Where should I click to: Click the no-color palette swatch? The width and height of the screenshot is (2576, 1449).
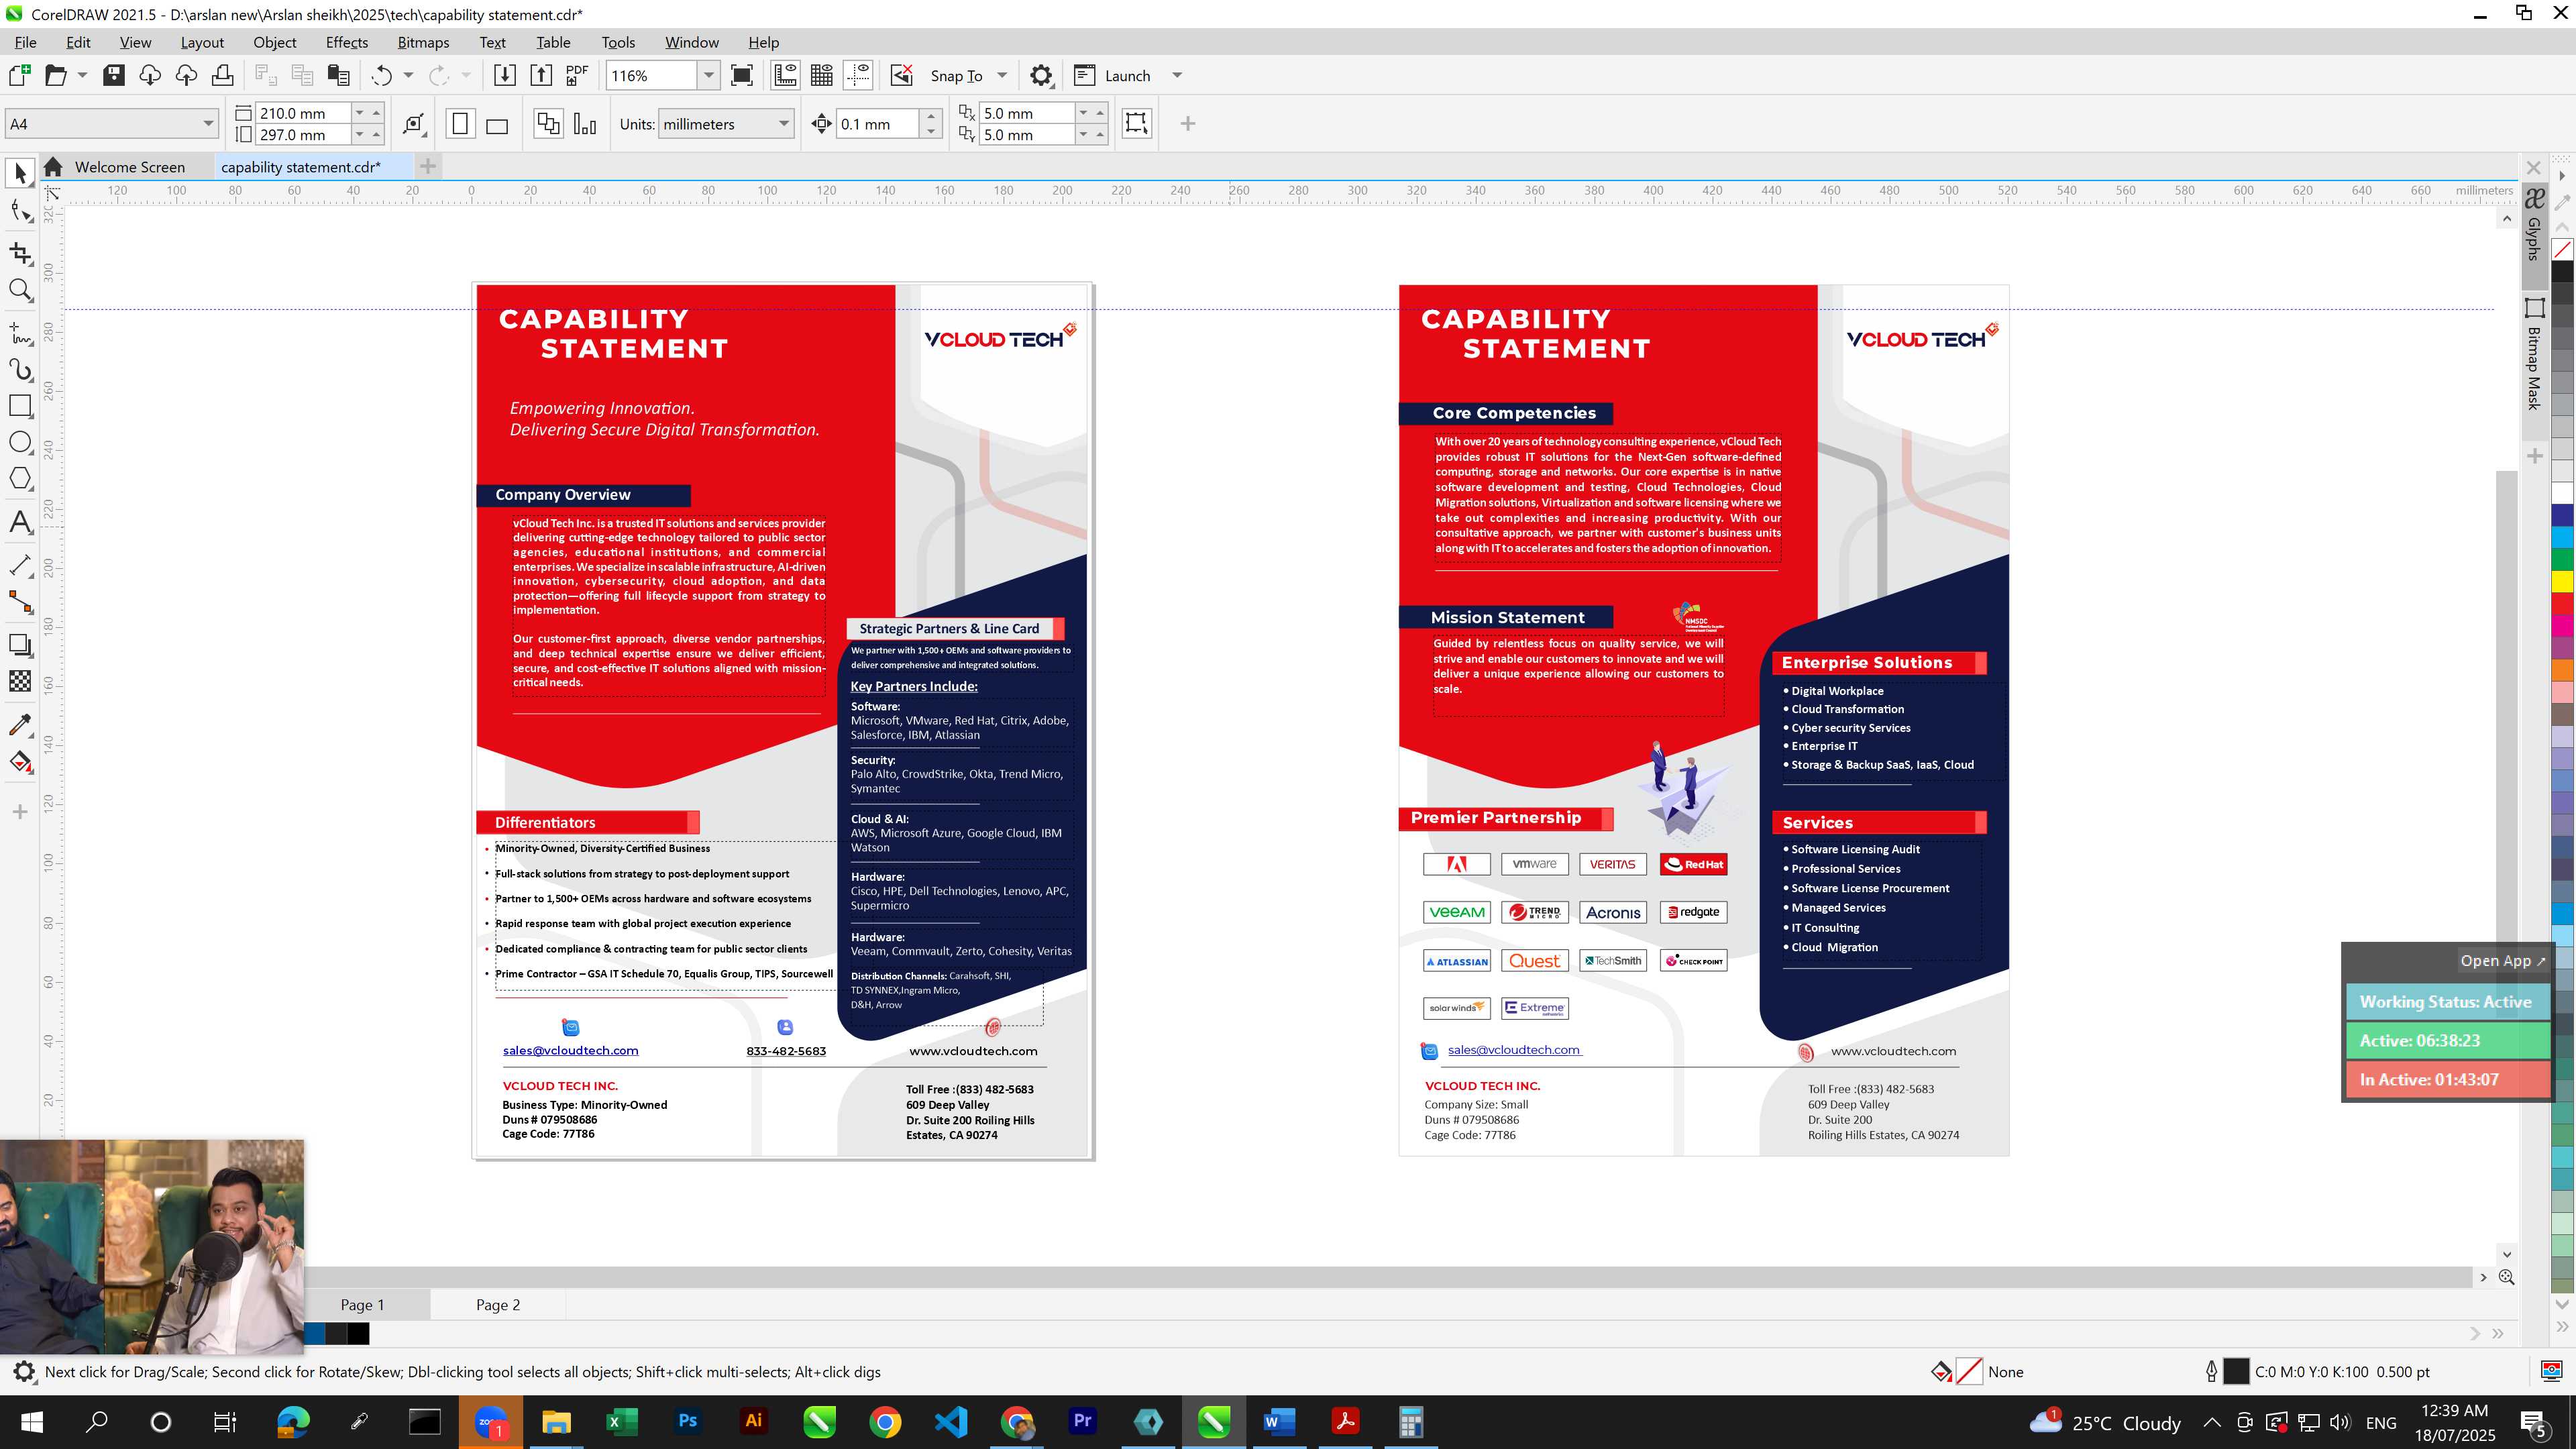point(2563,250)
